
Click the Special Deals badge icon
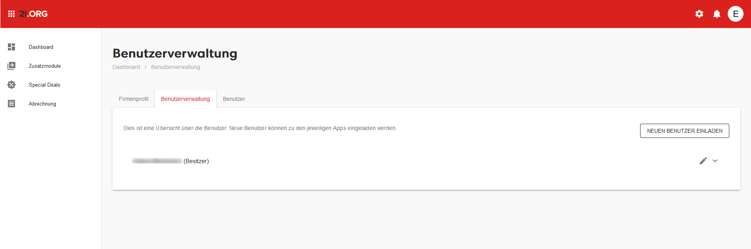pyautogui.click(x=11, y=85)
